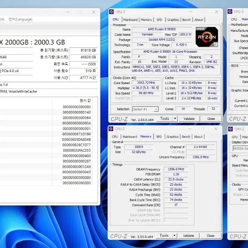The image size is (248, 248).
Task: Open Tools dropdown arrow in top CPU-Z window
Action: (x=175, y=119)
